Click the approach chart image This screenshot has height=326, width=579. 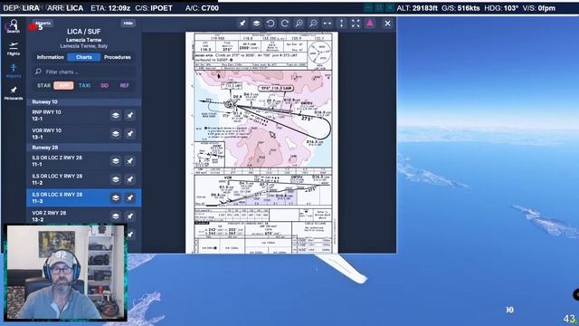261,143
